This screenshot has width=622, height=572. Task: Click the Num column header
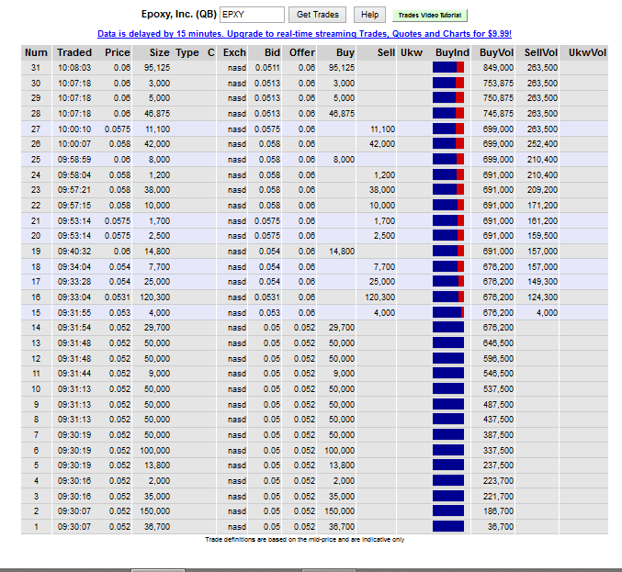coord(36,52)
